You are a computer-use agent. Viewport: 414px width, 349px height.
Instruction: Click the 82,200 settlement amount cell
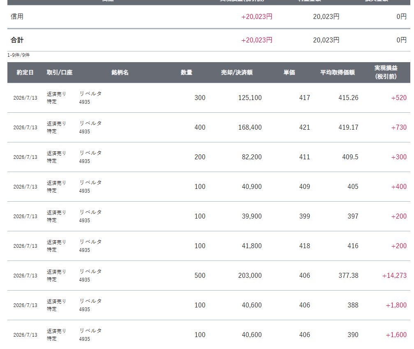tap(252, 157)
